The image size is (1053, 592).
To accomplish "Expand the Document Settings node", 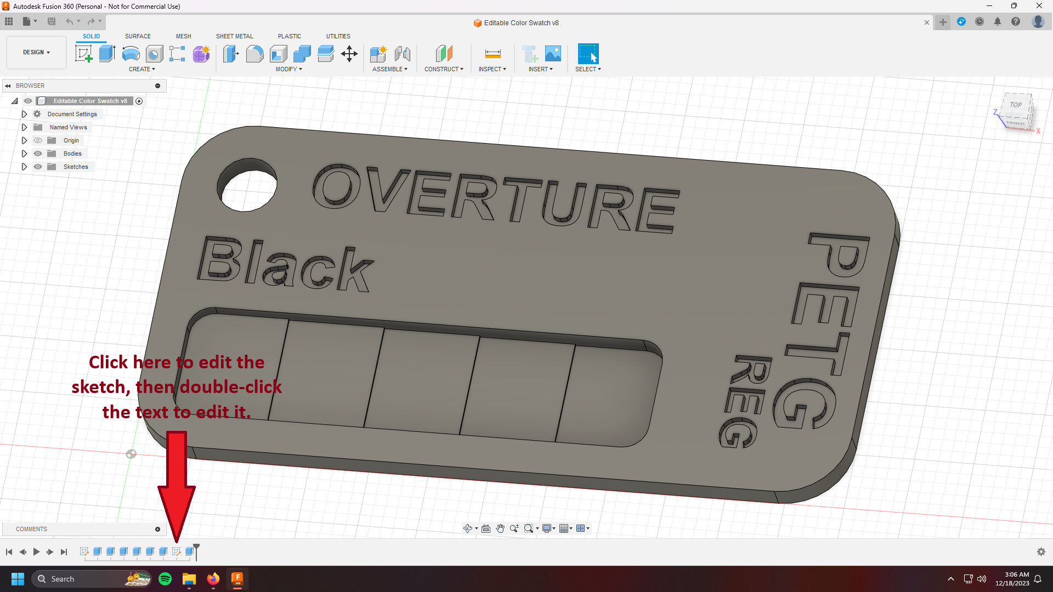I will [24, 114].
